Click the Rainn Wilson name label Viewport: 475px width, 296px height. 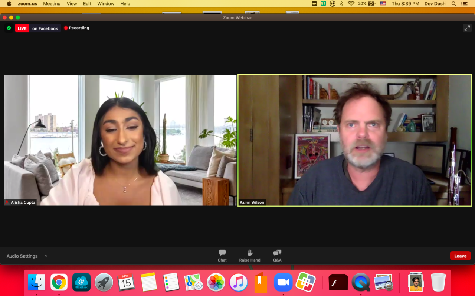[252, 202]
